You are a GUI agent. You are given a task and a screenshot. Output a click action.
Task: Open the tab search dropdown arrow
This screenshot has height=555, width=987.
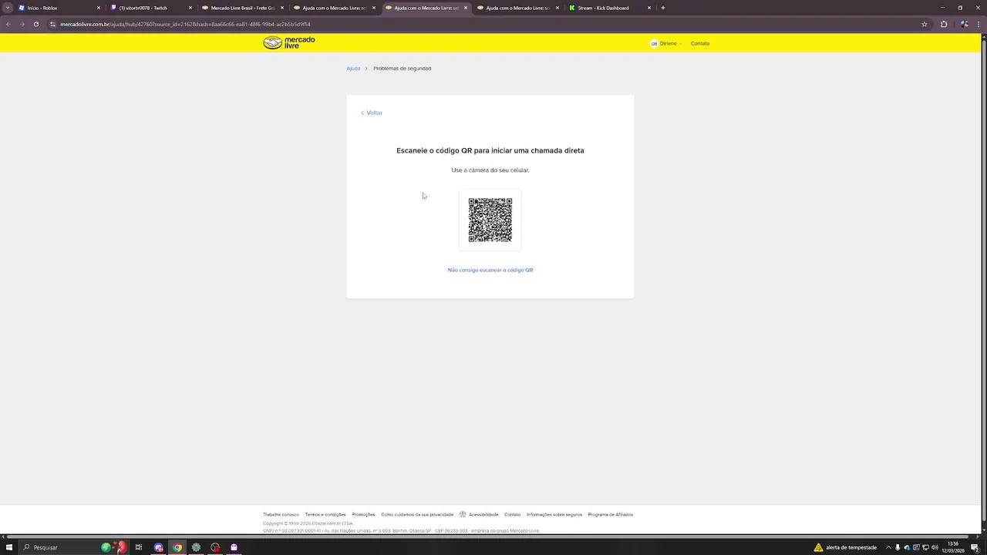(x=8, y=8)
